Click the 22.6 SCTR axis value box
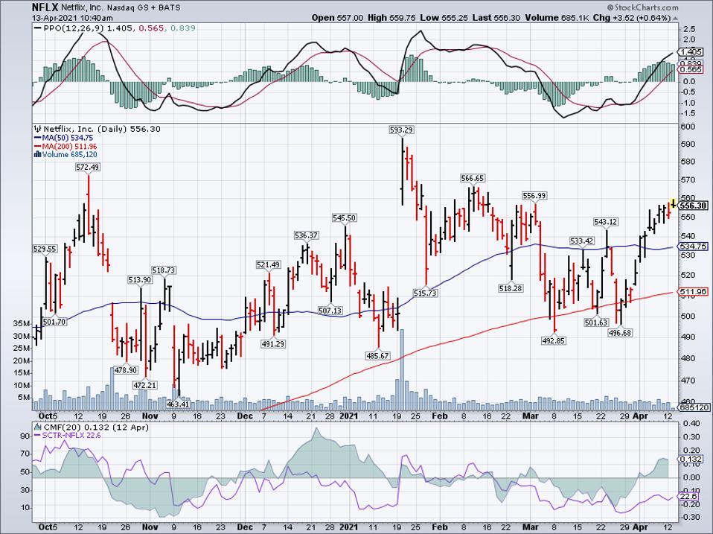This screenshot has height=534, width=713. tap(688, 497)
